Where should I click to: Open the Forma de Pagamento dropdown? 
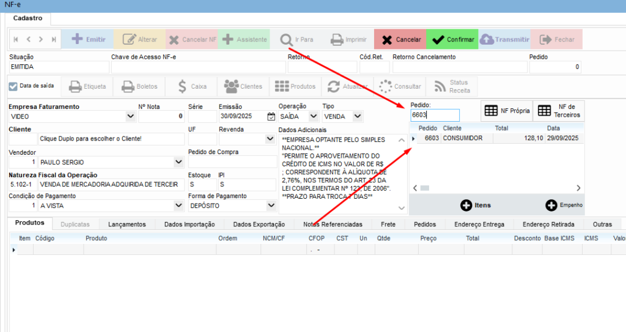click(x=271, y=206)
